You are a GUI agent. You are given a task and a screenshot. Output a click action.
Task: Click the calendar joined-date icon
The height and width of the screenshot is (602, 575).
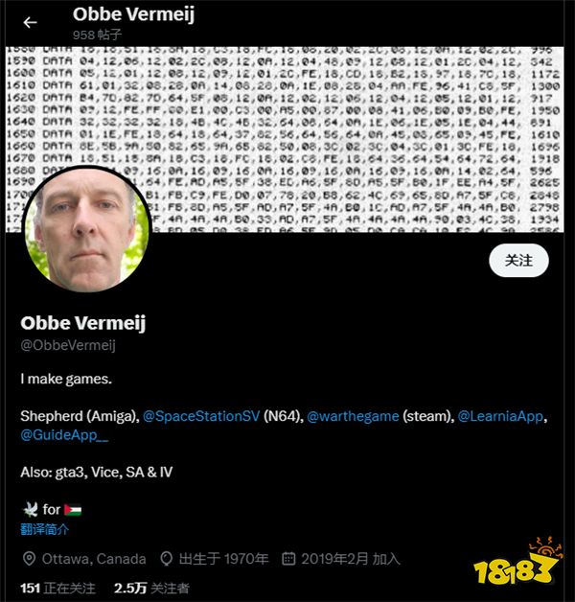pos(288,559)
